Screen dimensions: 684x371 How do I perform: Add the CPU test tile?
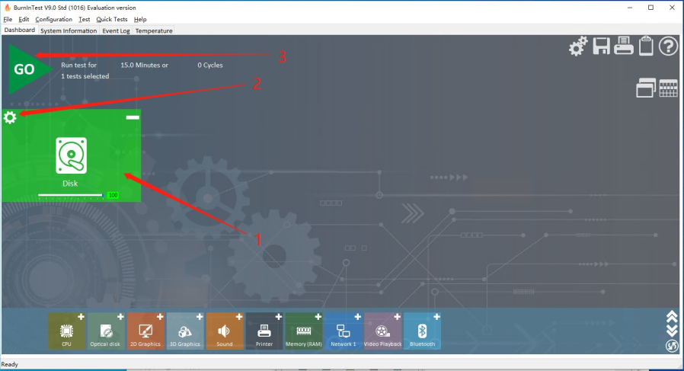tap(66, 331)
